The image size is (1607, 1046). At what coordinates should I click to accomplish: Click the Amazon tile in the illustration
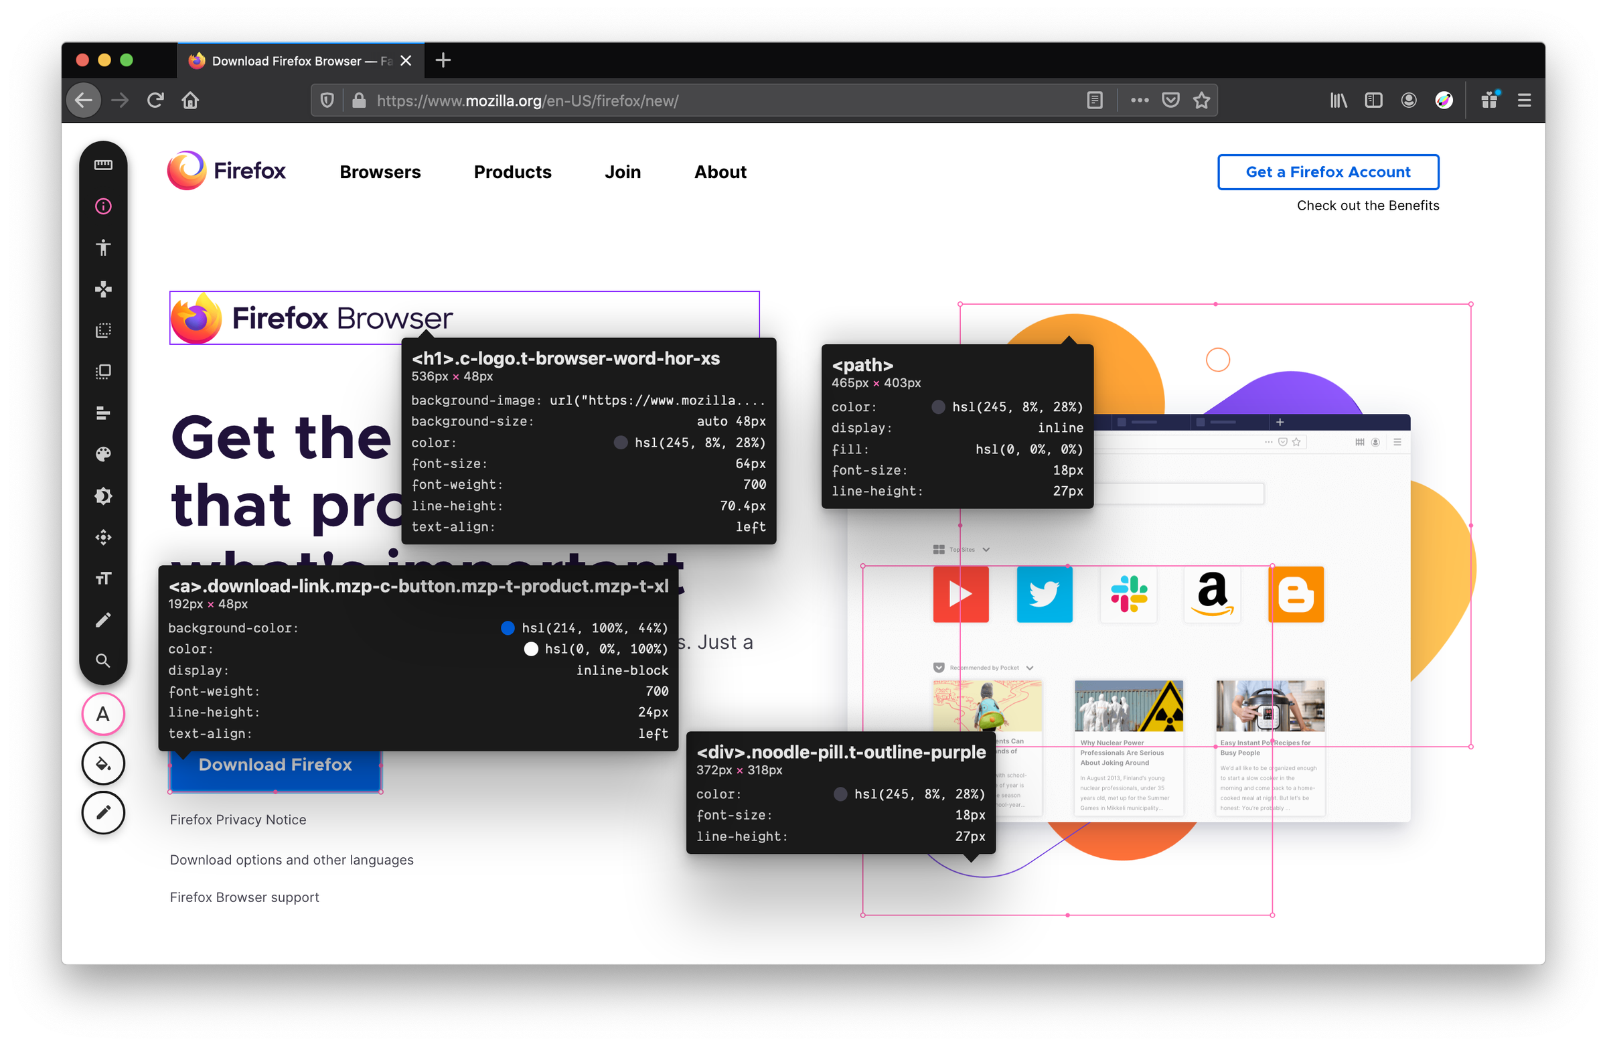[1213, 595]
